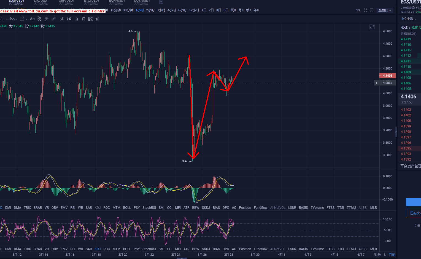The height and width of the screenshot is (259, 421).
Task: Switch to the XRP/USDT pair tab
Action: (66, 2)
